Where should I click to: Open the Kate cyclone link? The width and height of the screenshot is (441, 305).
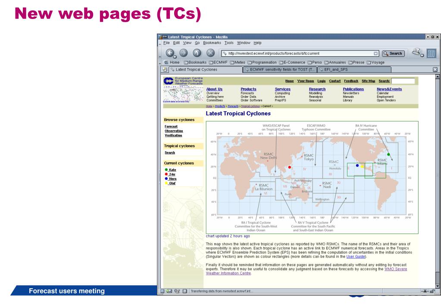(x=172, y=170)
